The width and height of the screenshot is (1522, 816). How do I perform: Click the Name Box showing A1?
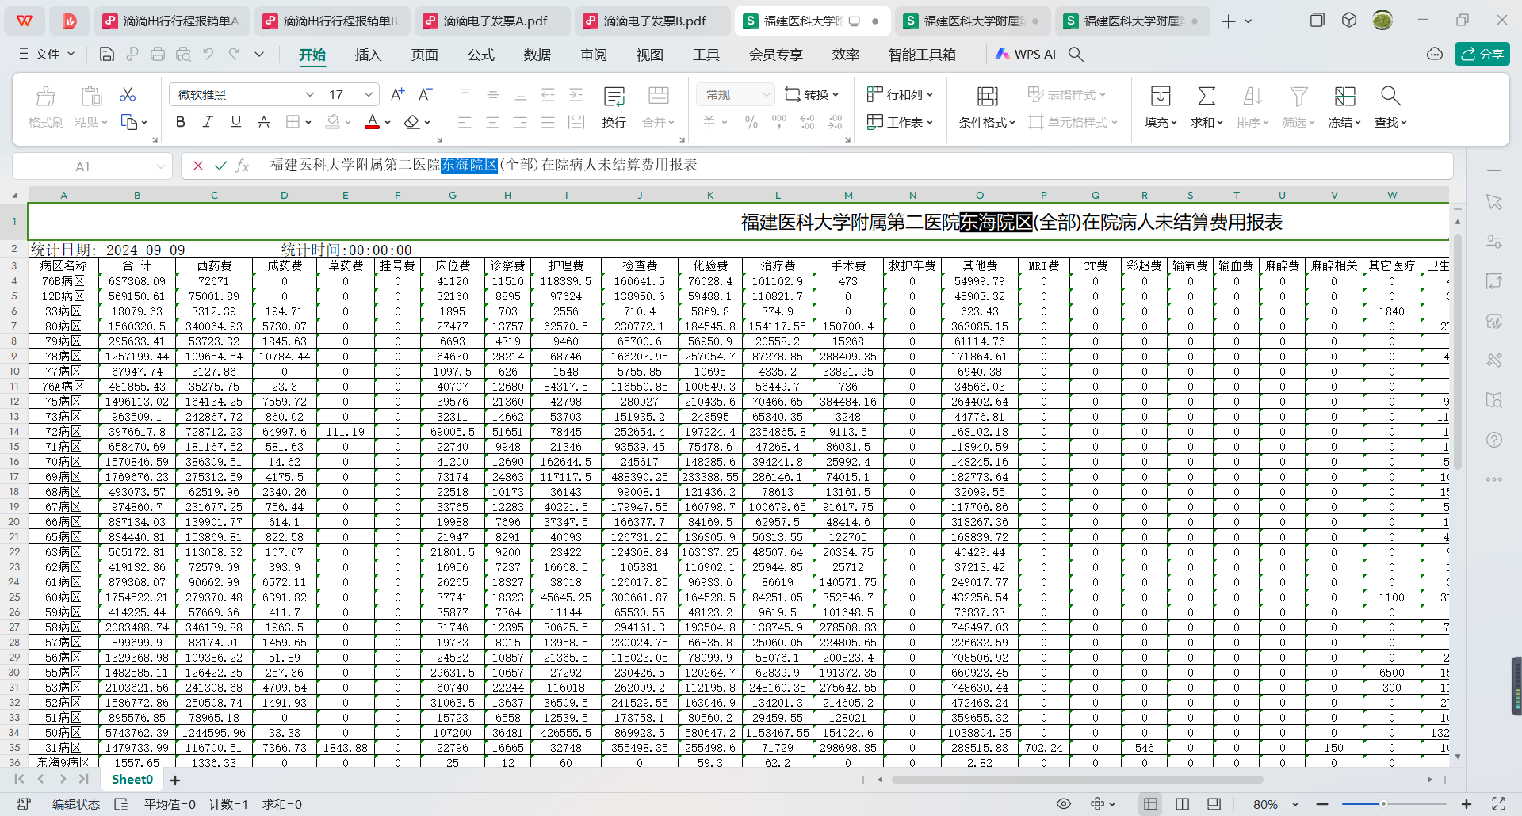(92, 166)
